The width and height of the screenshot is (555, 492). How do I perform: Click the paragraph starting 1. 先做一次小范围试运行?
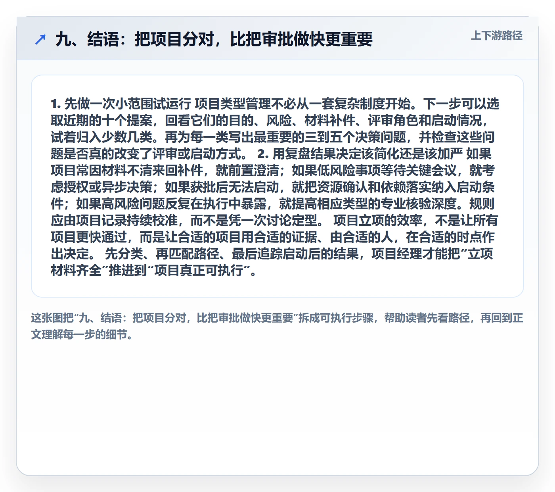275,187
